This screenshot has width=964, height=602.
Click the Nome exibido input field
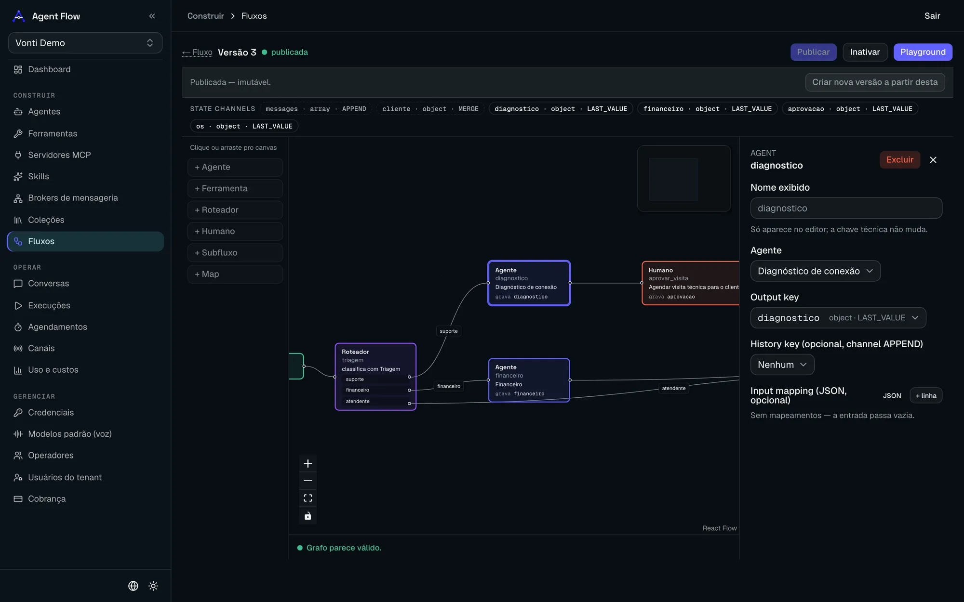[846, 208]
